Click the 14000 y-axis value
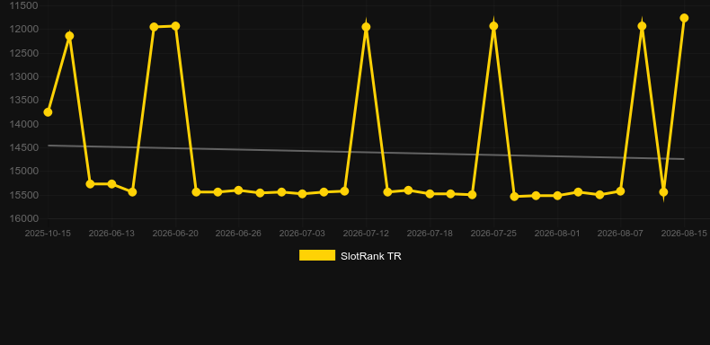Image resolution: width=710 pixels, height=345 pixels. click(24, 124)
